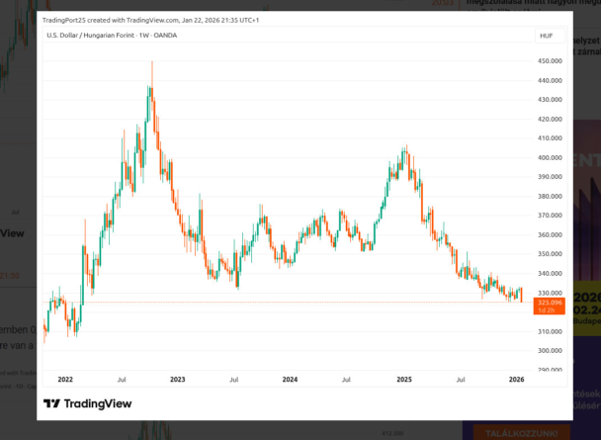601x440 pixels.
Task: Select the 2026 label on time axis
Action: click(x=516, y=379)
